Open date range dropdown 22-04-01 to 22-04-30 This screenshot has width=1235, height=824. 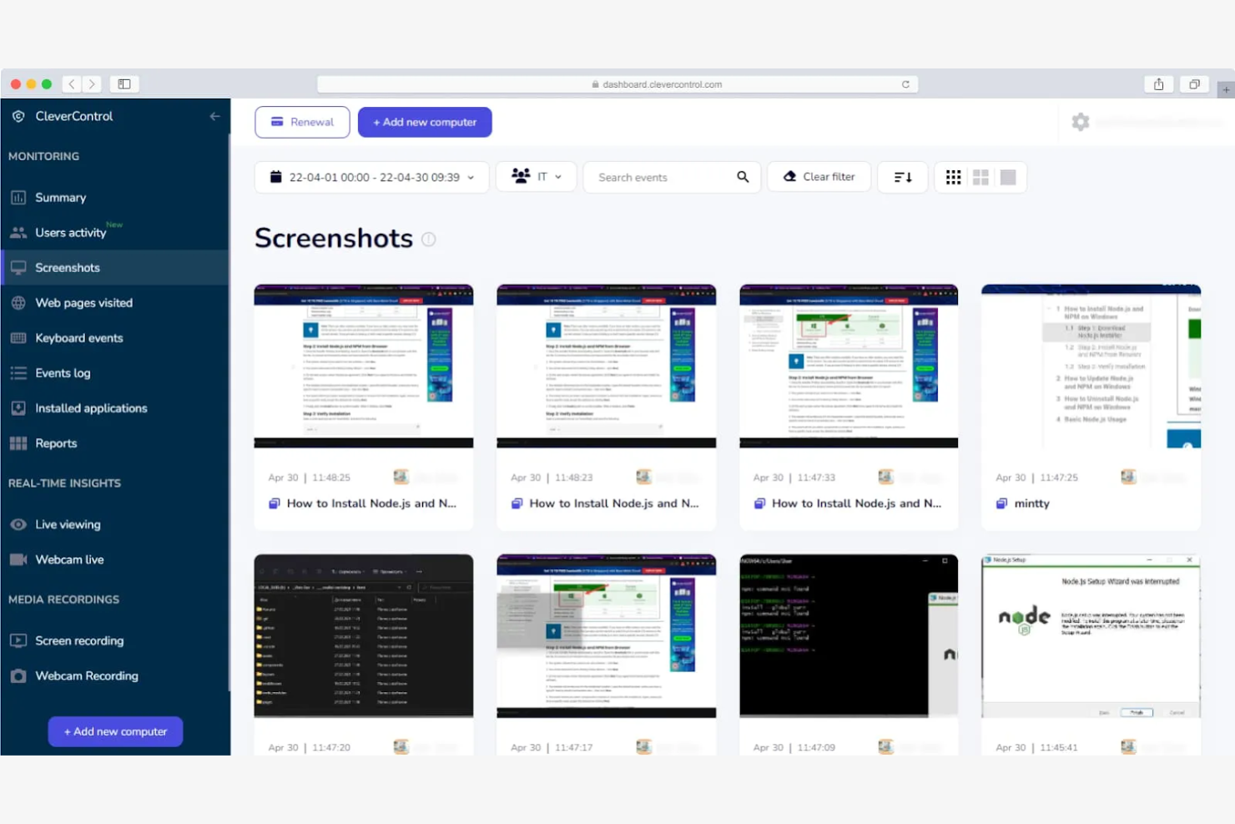click(x=371, y=177)
